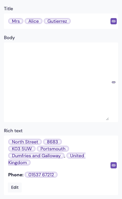Click the Edit button under Rich text
This screenshot has width=122, height=199.
pyautogui.click(x=15, y=187)
